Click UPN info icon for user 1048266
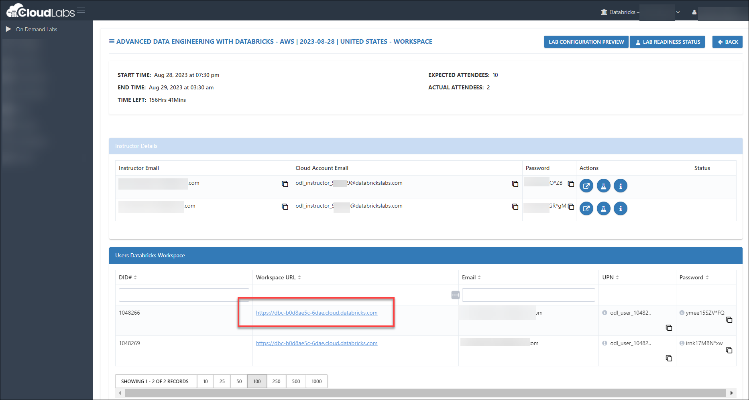The height and width of the screenshot is (400, 749). pyautogui.click(x=604, y=313)
